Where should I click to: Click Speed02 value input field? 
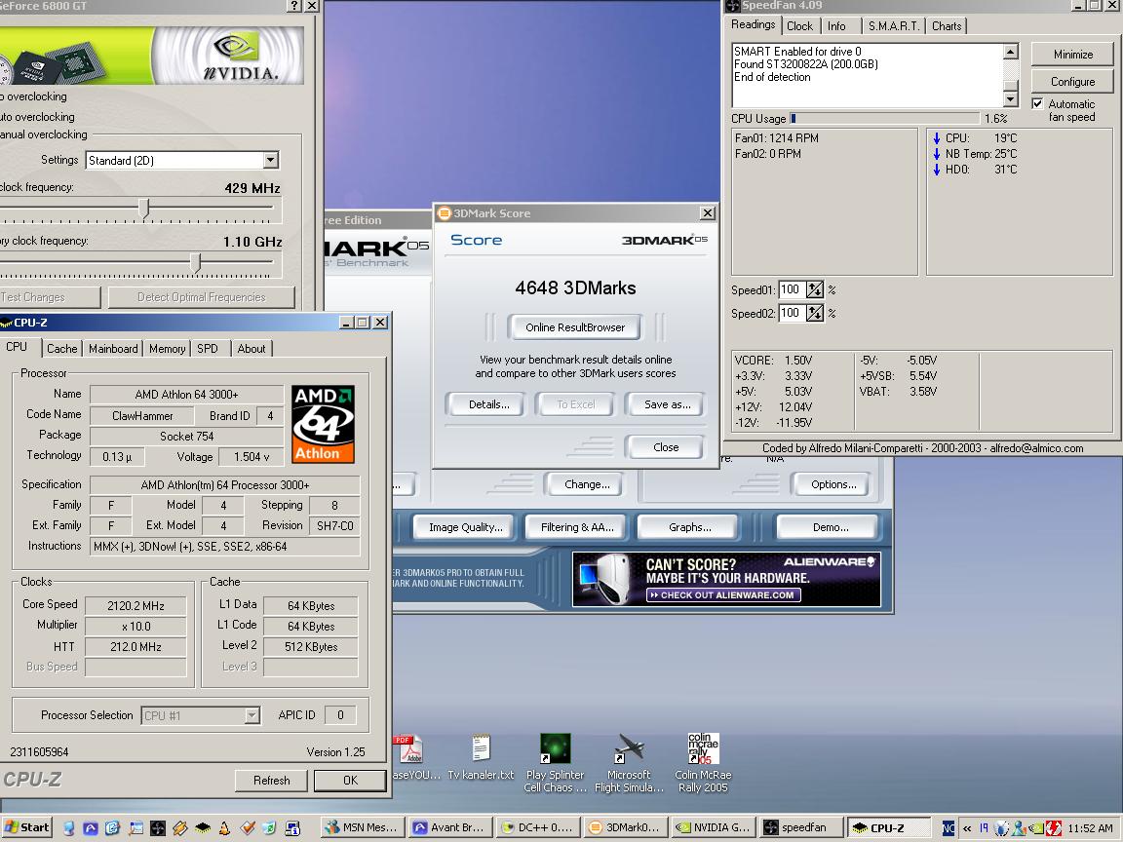(x=792, y=313)
